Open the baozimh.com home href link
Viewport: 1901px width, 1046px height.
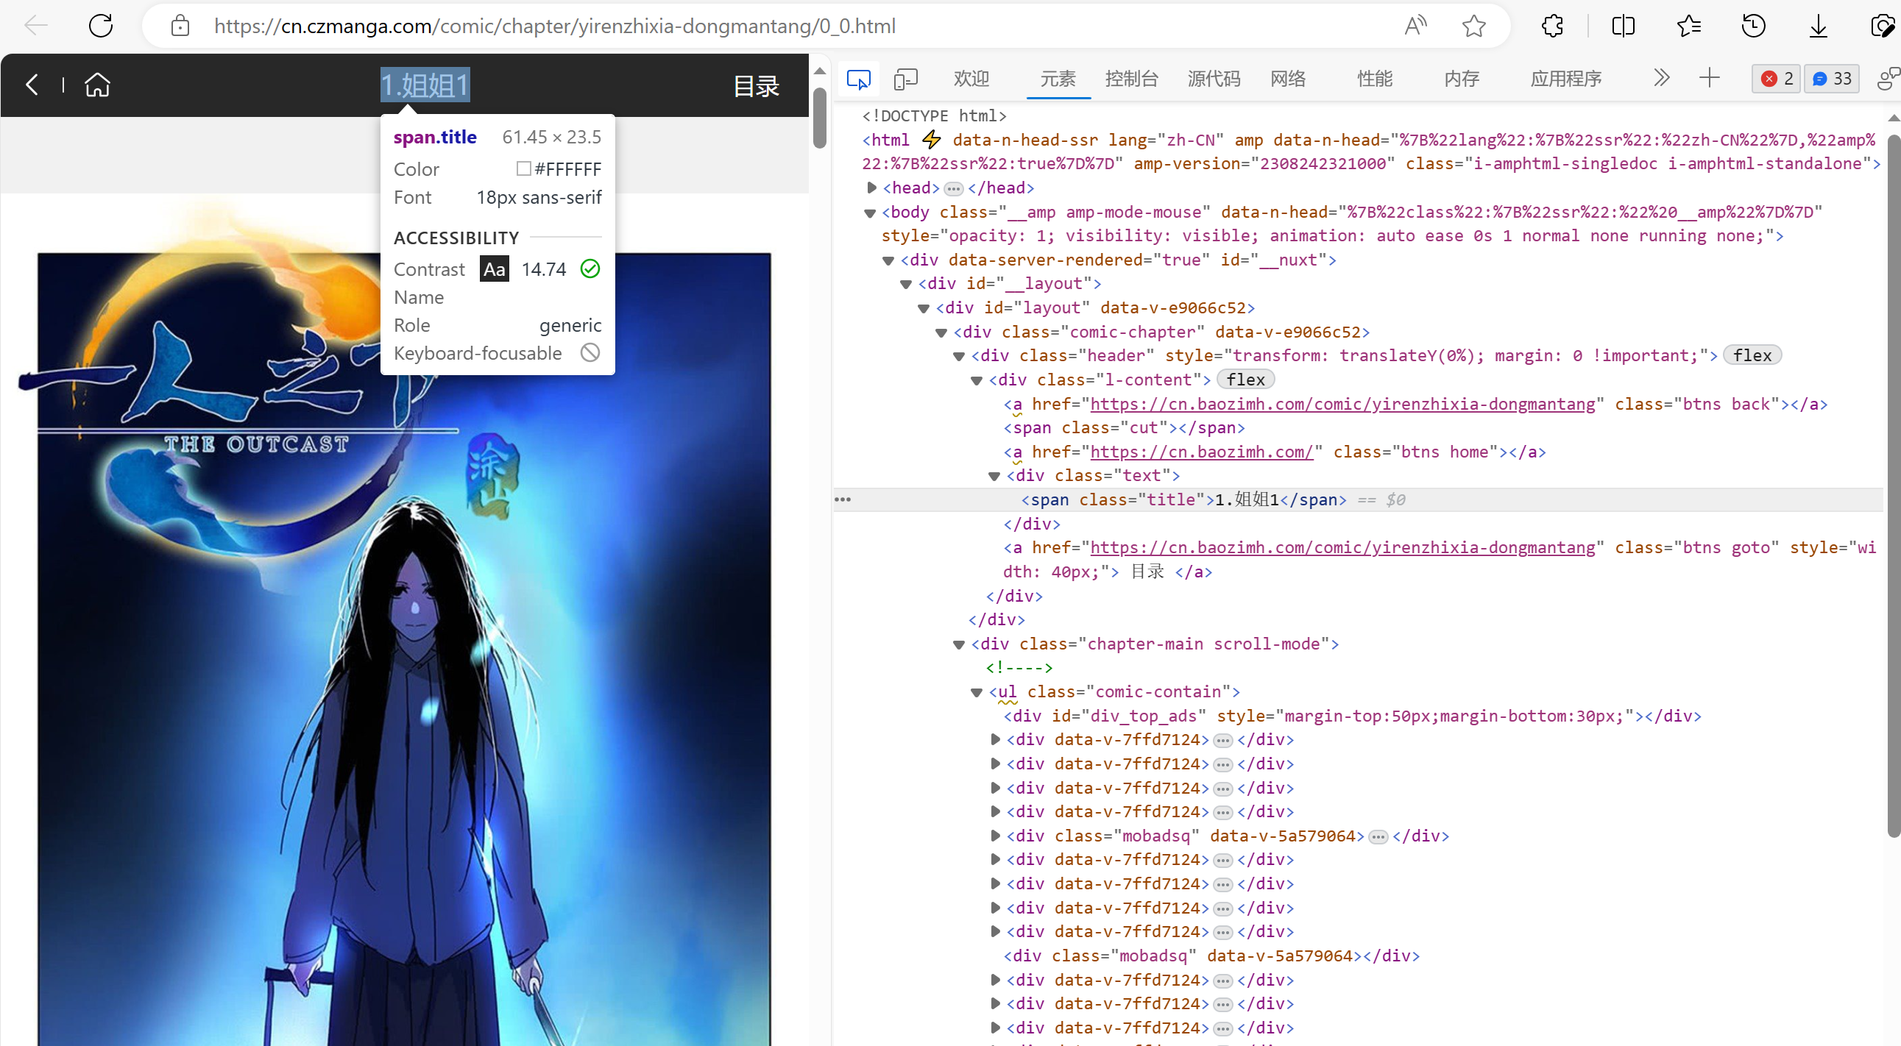[x=1200, y=452]
